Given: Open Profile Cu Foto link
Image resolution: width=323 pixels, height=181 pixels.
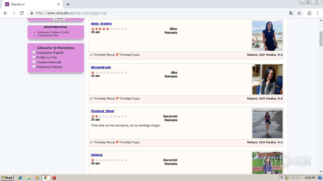Looking at the screenshot, I should point(47,58).
